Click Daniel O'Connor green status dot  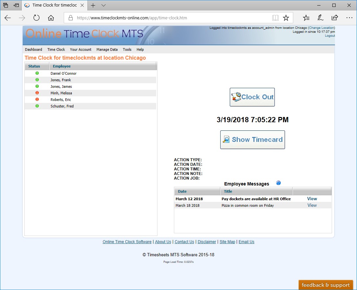point(37,73)
